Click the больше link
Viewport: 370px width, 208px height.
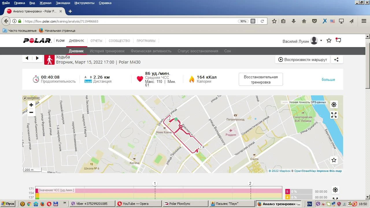point(328,79)
